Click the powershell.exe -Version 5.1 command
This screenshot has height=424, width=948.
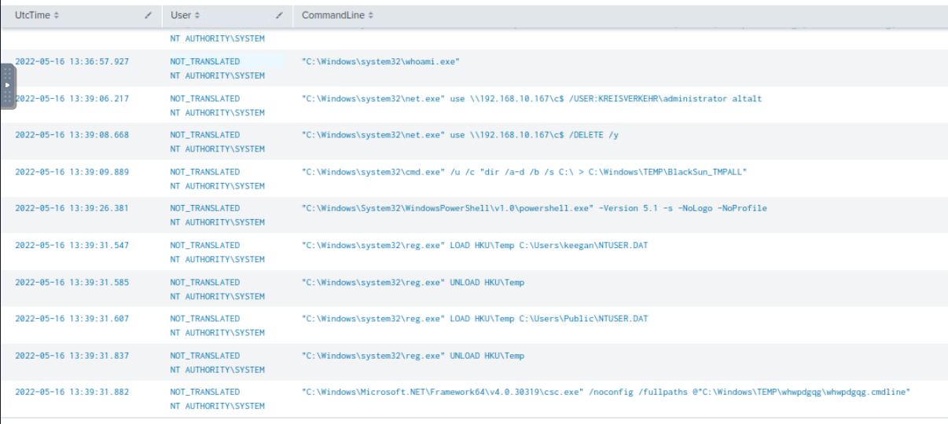click(x=534, y=208)
